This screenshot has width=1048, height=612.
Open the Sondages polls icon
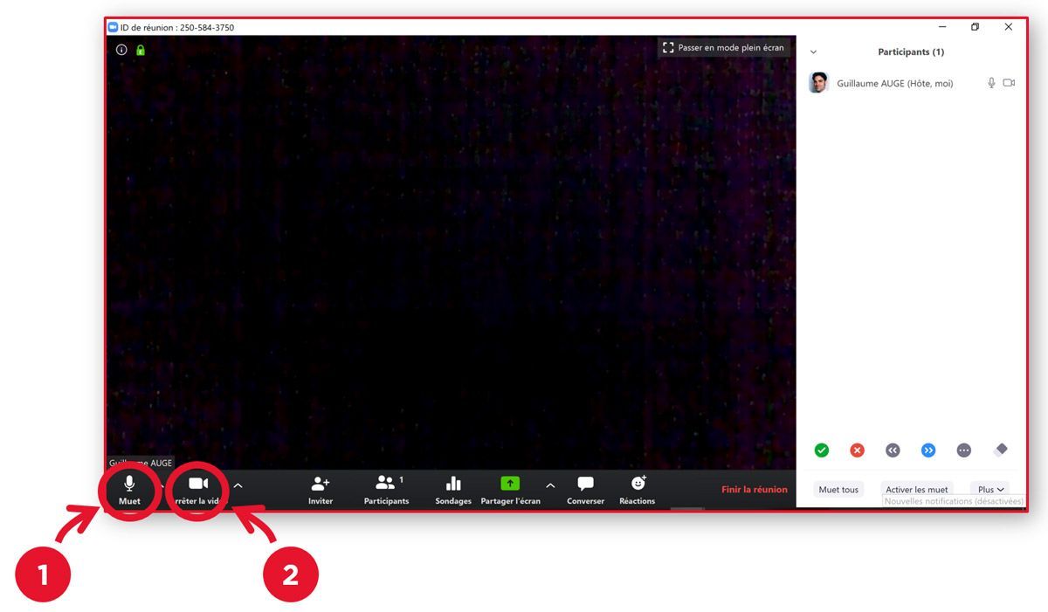pyautogui.click(x=453, y=484)
